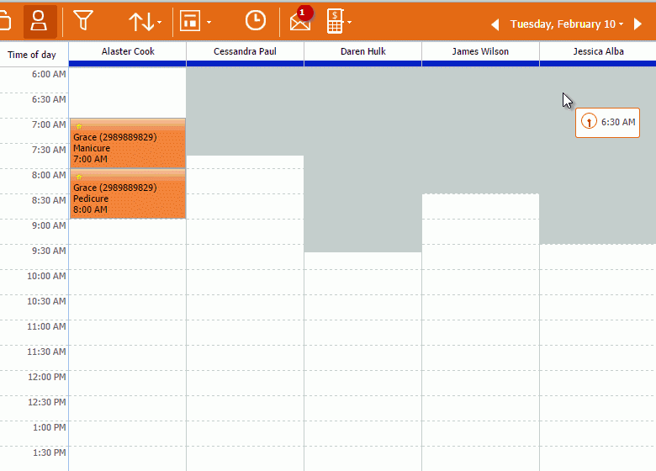Click the 9:00 AM time label

point(49,226)
